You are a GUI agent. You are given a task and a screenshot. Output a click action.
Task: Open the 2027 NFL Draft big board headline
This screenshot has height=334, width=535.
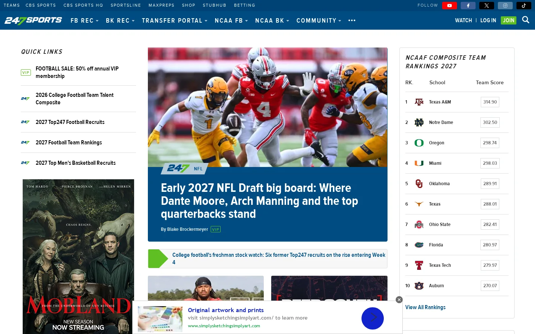coord(259,201)
